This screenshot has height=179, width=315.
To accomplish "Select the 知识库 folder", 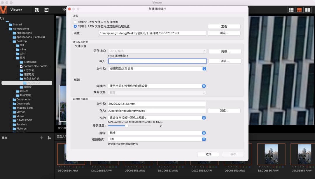I will coord(24,91).
